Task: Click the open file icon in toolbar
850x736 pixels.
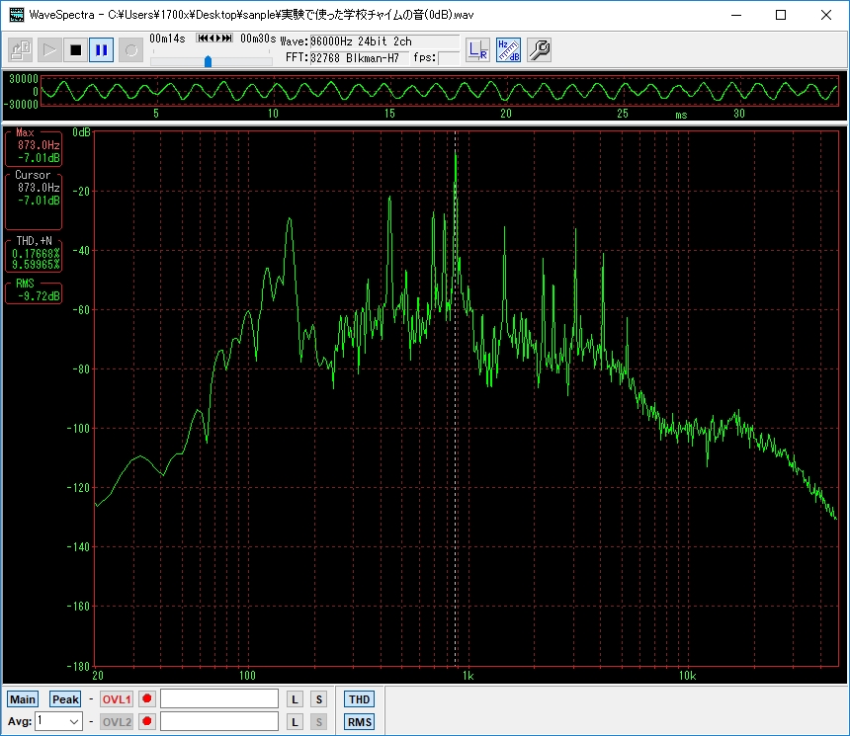Action: pyautogui.click(x=21, y=49)
